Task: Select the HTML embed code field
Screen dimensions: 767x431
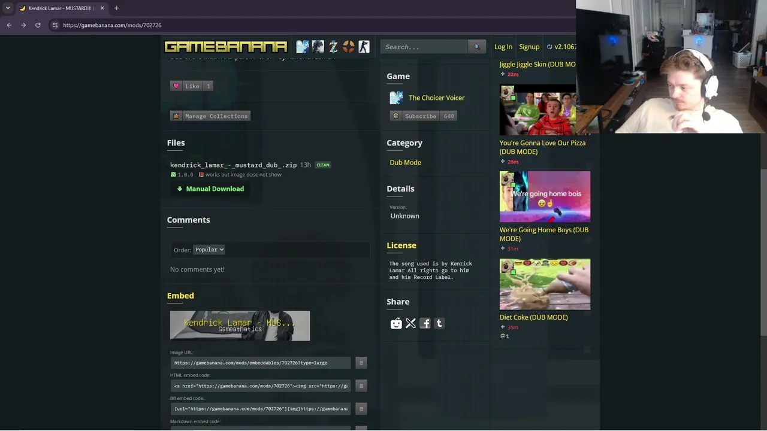Action: (x=261, y=386)
